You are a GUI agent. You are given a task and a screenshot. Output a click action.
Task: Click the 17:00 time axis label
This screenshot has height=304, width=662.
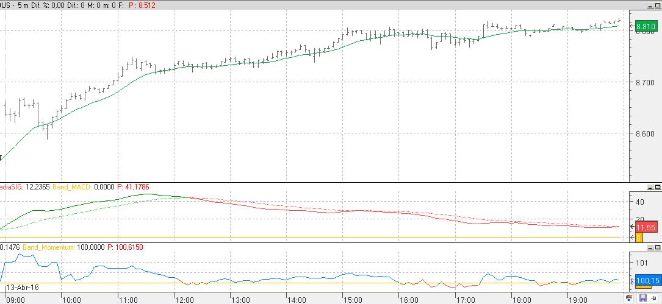tap(465, 300)
